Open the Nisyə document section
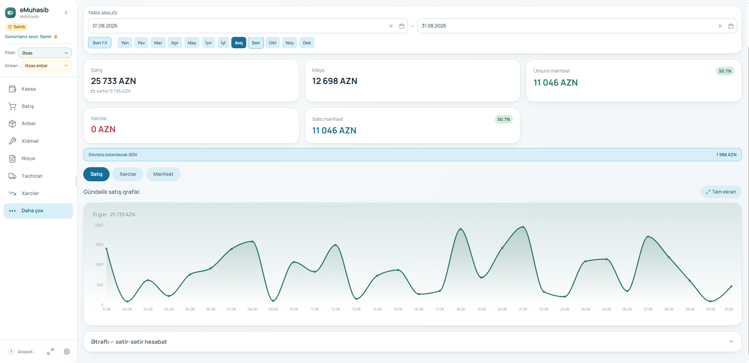The width and height of the screenshot is (749, 363). (38, 159)
